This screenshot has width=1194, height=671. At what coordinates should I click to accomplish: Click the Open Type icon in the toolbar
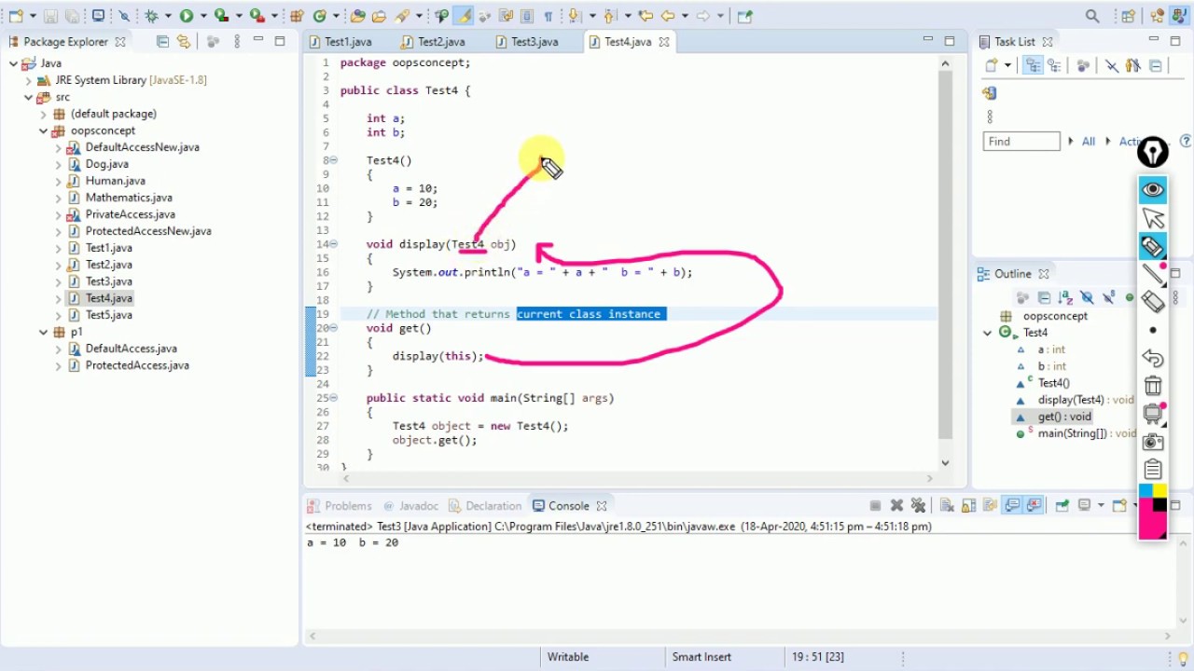[357, 16]
